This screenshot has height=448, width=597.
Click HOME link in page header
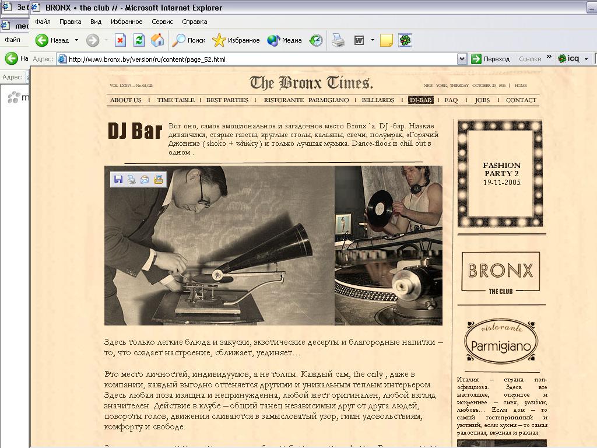coord(521,85)
